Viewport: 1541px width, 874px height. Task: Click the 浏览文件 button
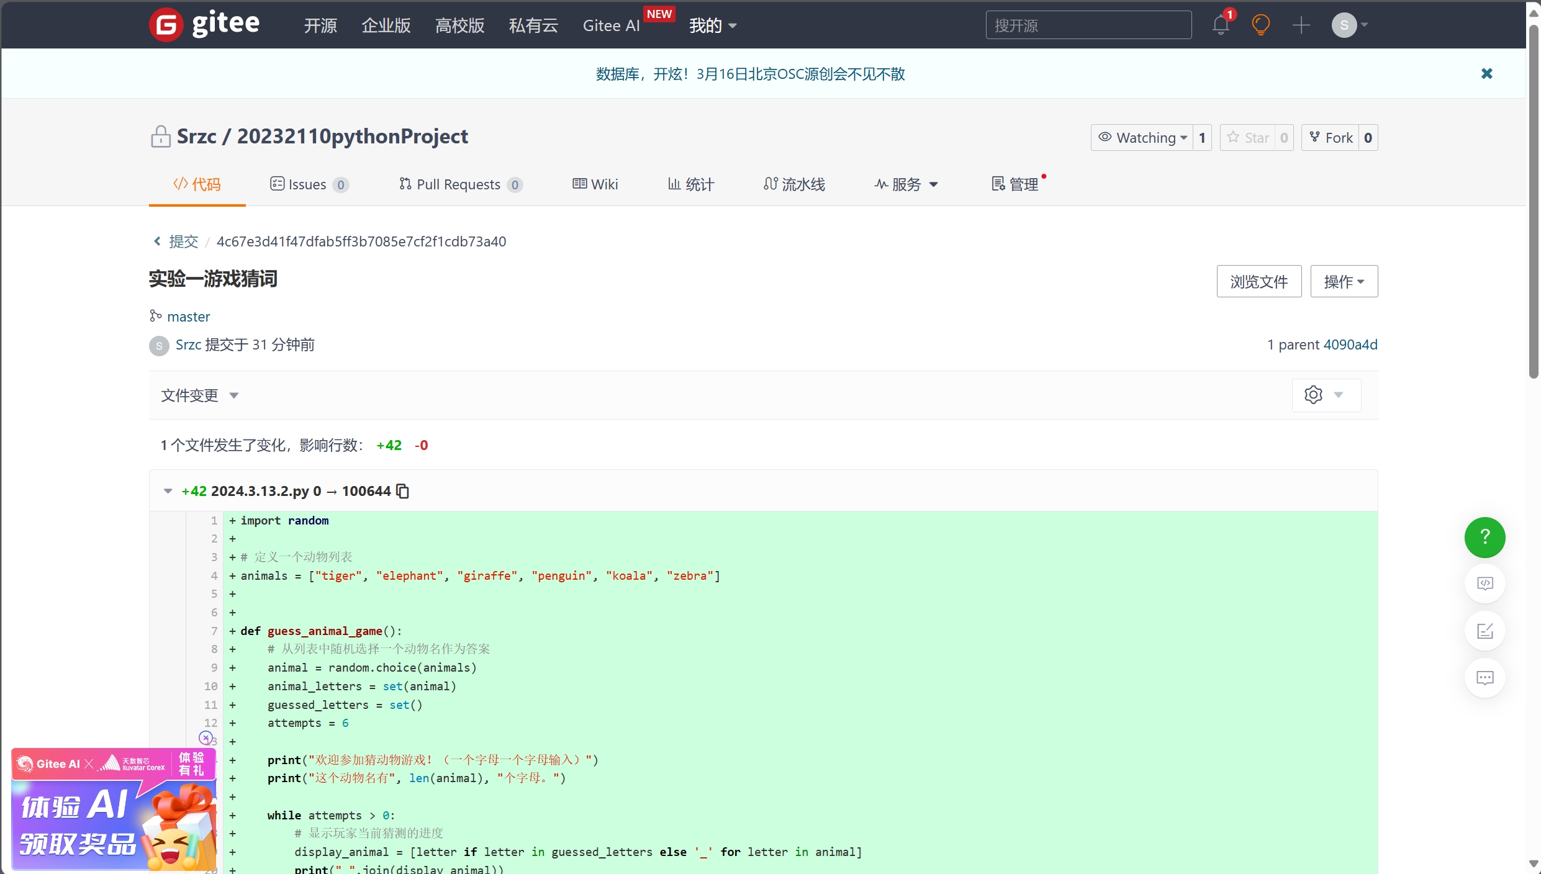tap(1259, 281)
